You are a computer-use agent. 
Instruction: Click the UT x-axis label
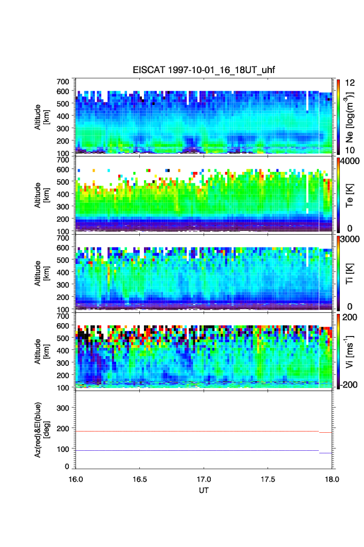point(204,490)
